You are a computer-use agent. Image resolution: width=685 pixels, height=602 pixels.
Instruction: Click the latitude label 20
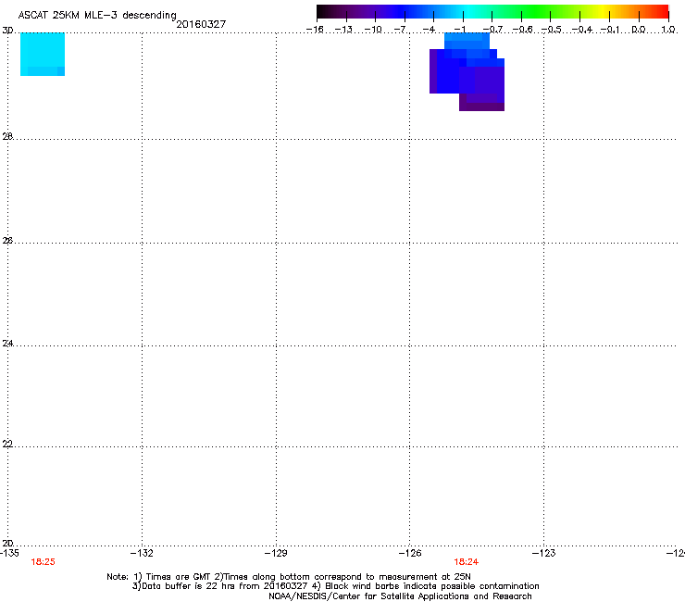(7, 543)
